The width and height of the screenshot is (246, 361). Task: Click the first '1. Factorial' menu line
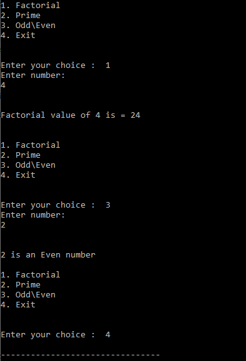31,5
